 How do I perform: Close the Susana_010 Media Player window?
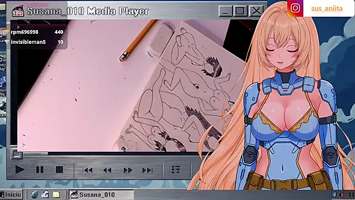[x=256, y=11]
